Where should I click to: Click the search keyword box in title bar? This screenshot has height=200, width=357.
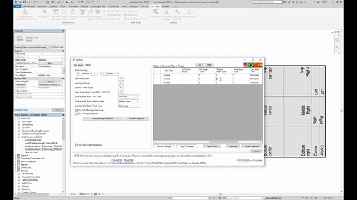click(x=267, y=2)
